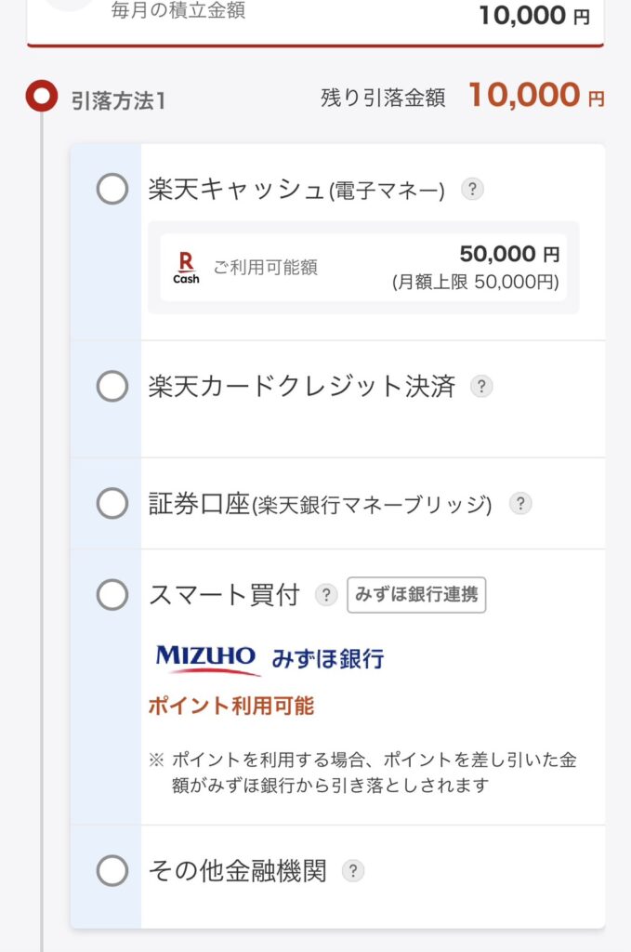The height and width of the screenshot is (952, 631).
Task: Choose 証券口座 radio option
Action: [112, 503]
